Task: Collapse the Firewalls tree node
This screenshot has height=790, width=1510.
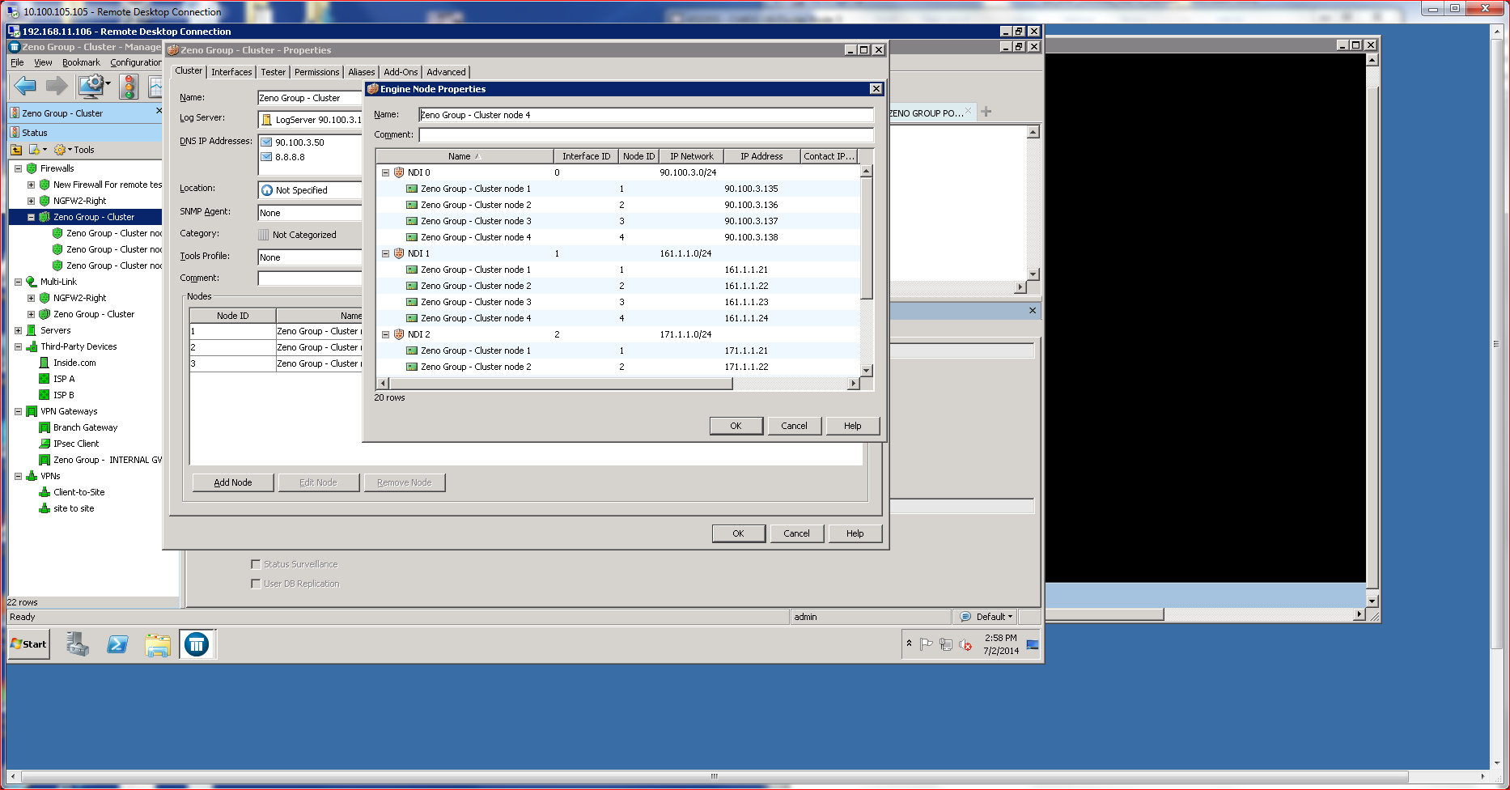Action: pos(18,168)
